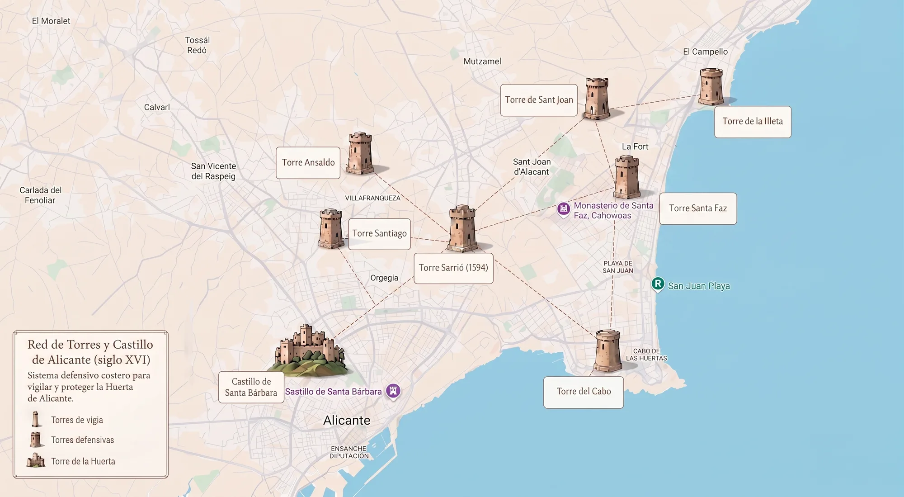The image size is (904, 497).
Task: Click the San Vicente del Raspeig label
Action: pos(213,171)
